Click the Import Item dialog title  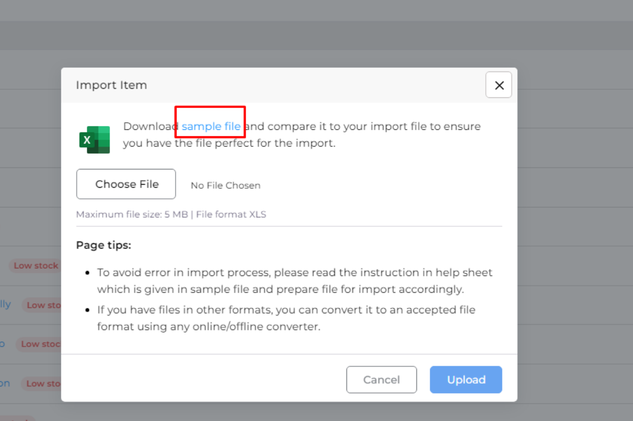tap(111, 85)
